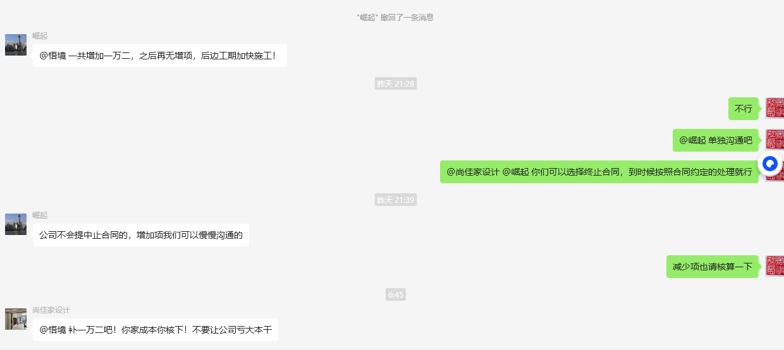Click the 6:45 timestamp label
This screenshot has width=784, height=350.
pyautogui.click(x=396, y=294)
